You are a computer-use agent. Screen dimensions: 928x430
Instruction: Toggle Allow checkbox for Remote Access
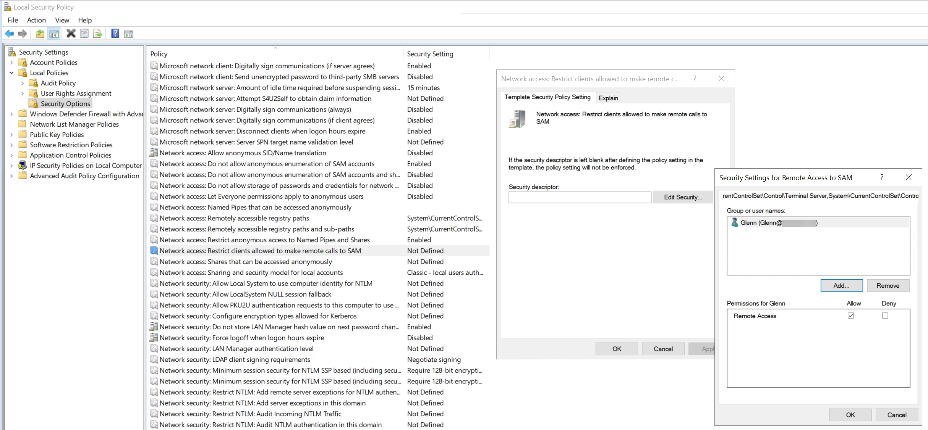pos(850,316)
